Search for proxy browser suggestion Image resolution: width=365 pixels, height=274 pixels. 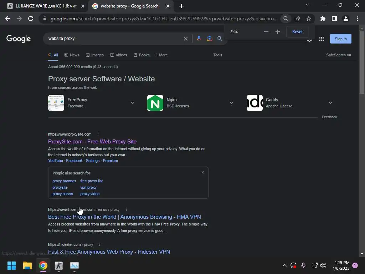[64, 181]
